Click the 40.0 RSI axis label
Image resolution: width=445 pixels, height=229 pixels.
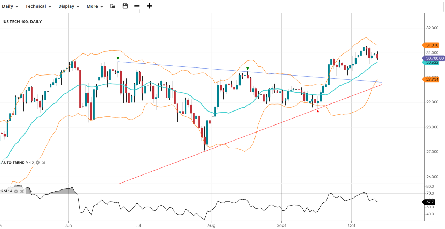pyautogui.click(x=430, y=214)
